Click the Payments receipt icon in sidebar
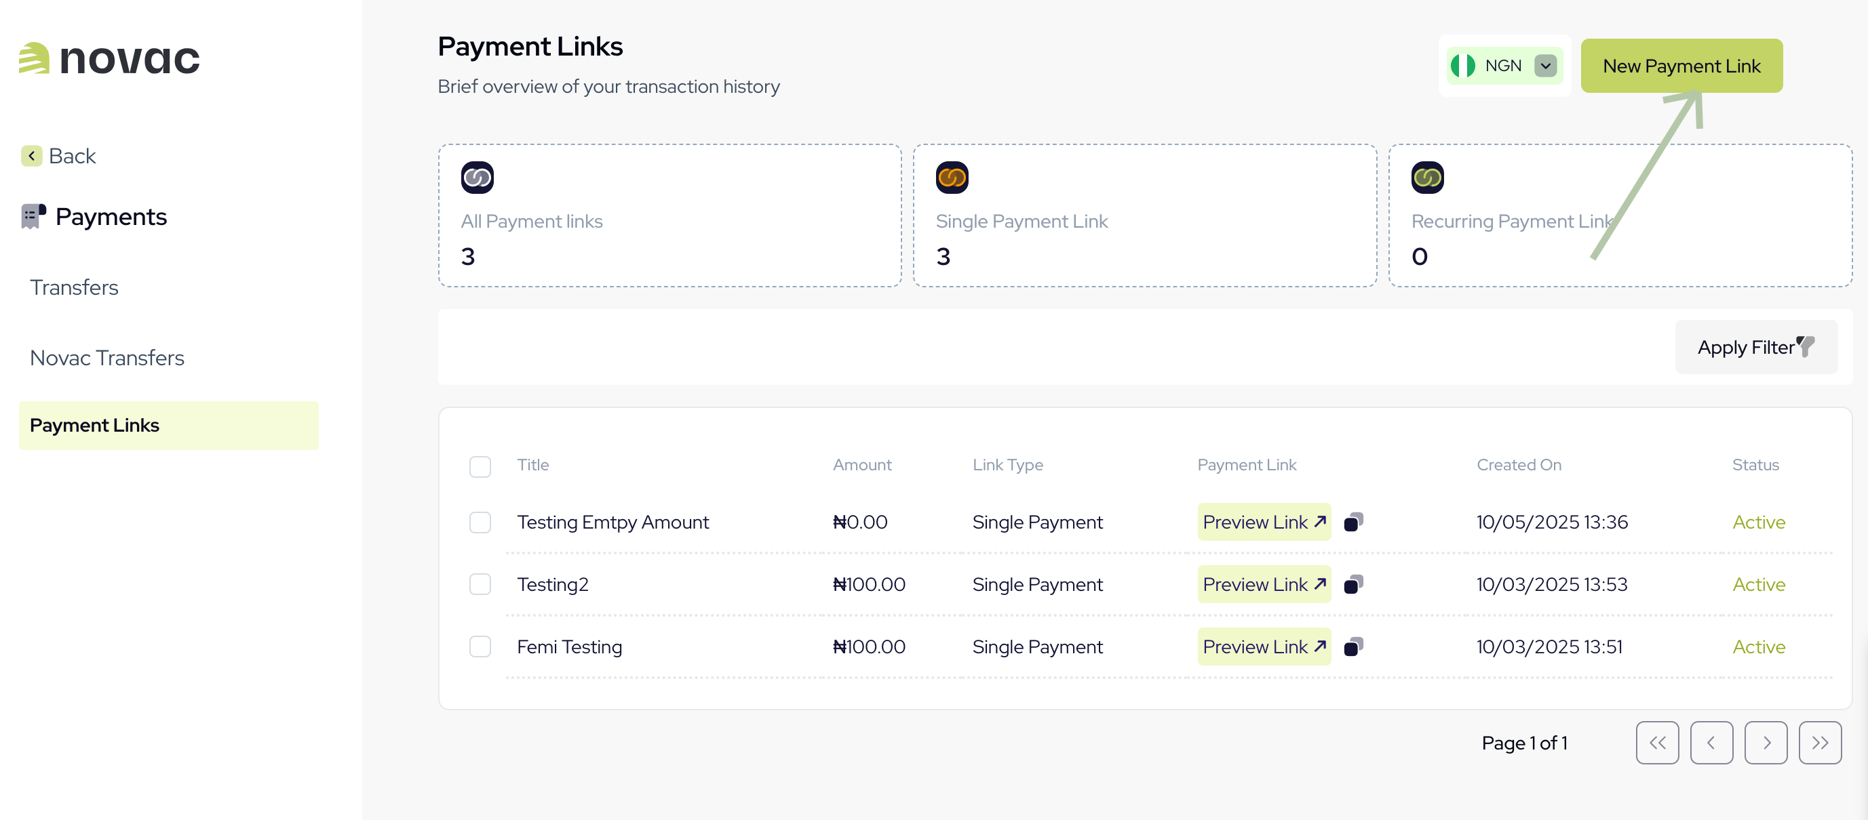The width and height of the screenshot is (1868, 820). (32, 215)
